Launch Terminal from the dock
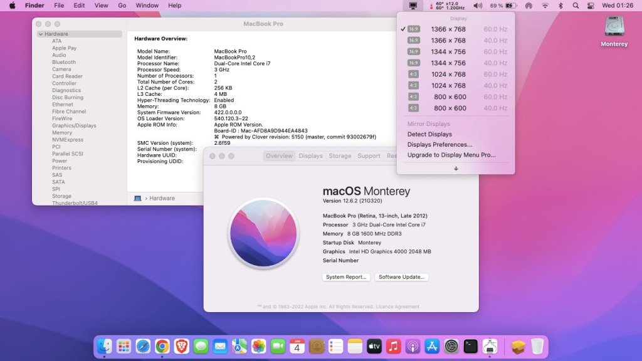 tap(470, 346)
